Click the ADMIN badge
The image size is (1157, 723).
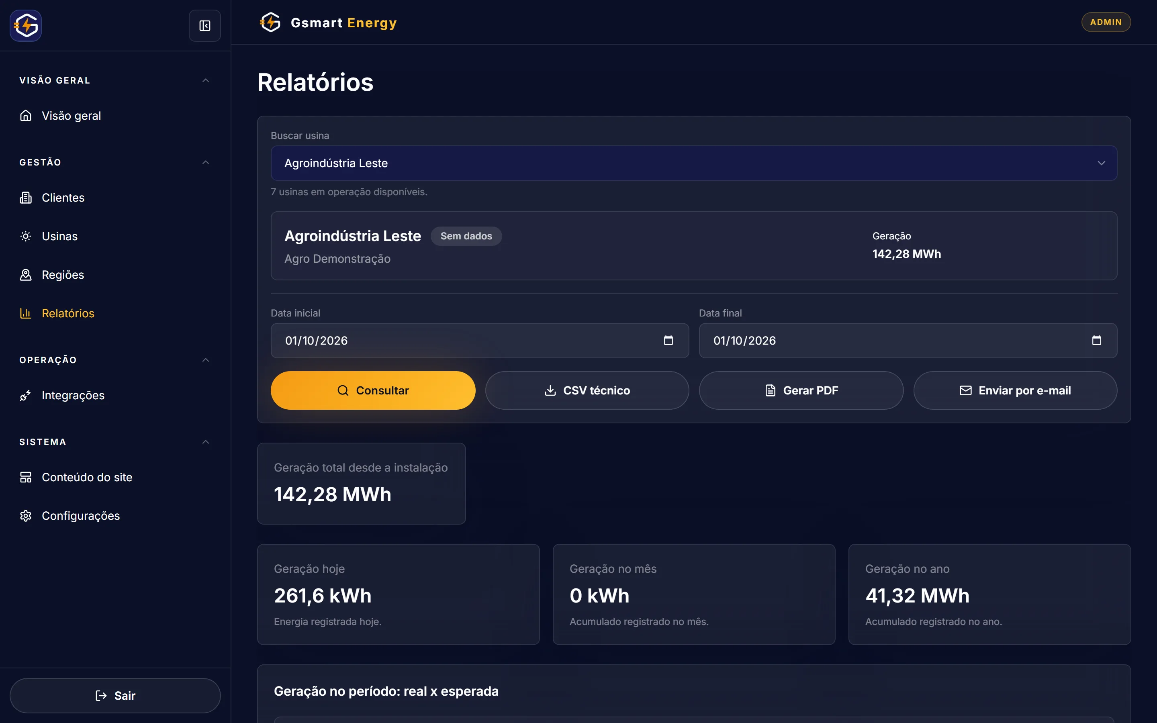click(1106, 22)
